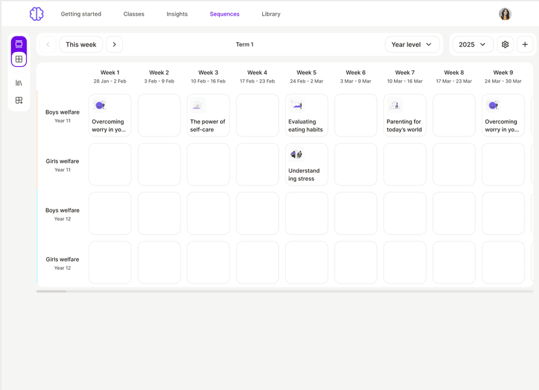Click the add-table icon in sidebar
The width and height of the screenshot is (539, 390).
coord(19,99)
